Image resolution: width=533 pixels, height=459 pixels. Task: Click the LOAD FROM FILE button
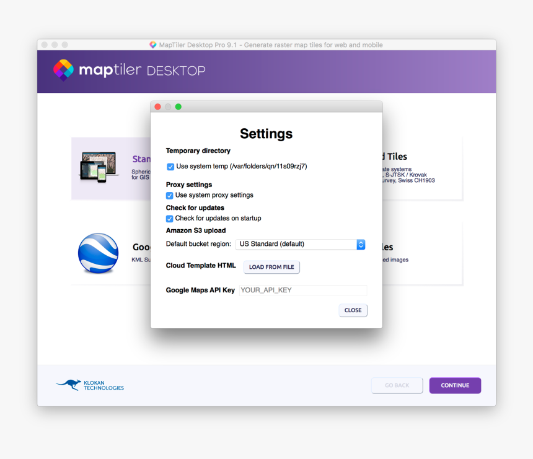tap(271, 267)
